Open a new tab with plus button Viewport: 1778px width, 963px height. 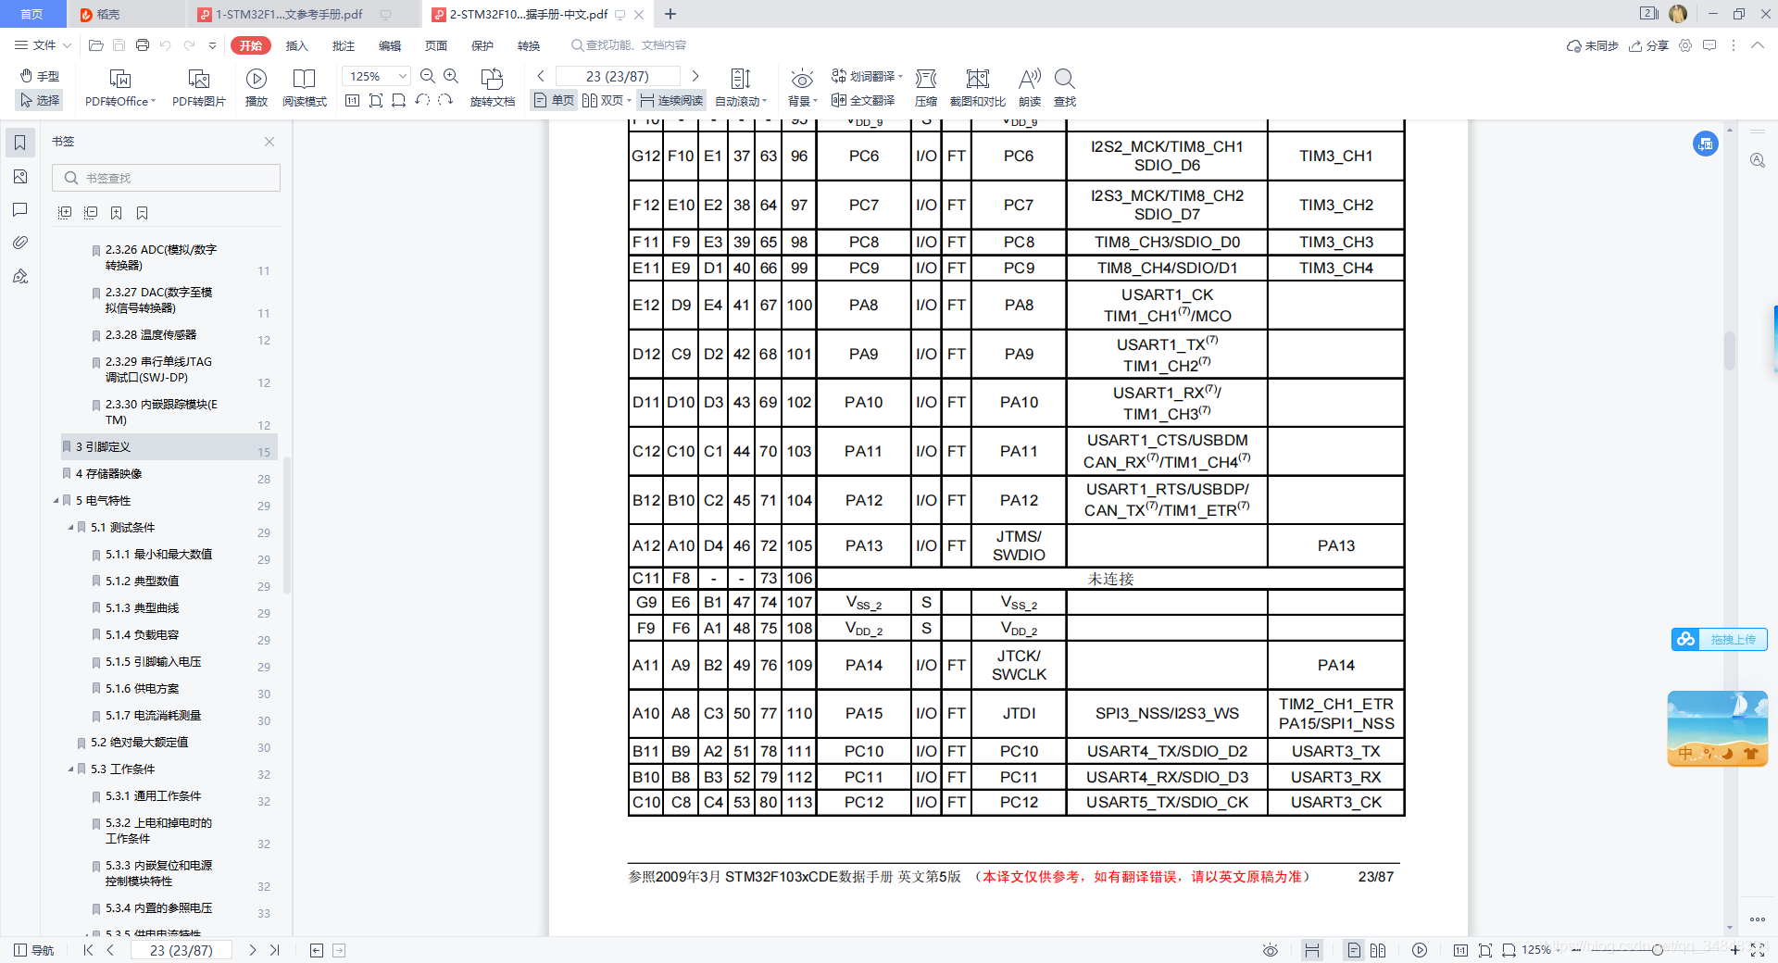(670, 14)
